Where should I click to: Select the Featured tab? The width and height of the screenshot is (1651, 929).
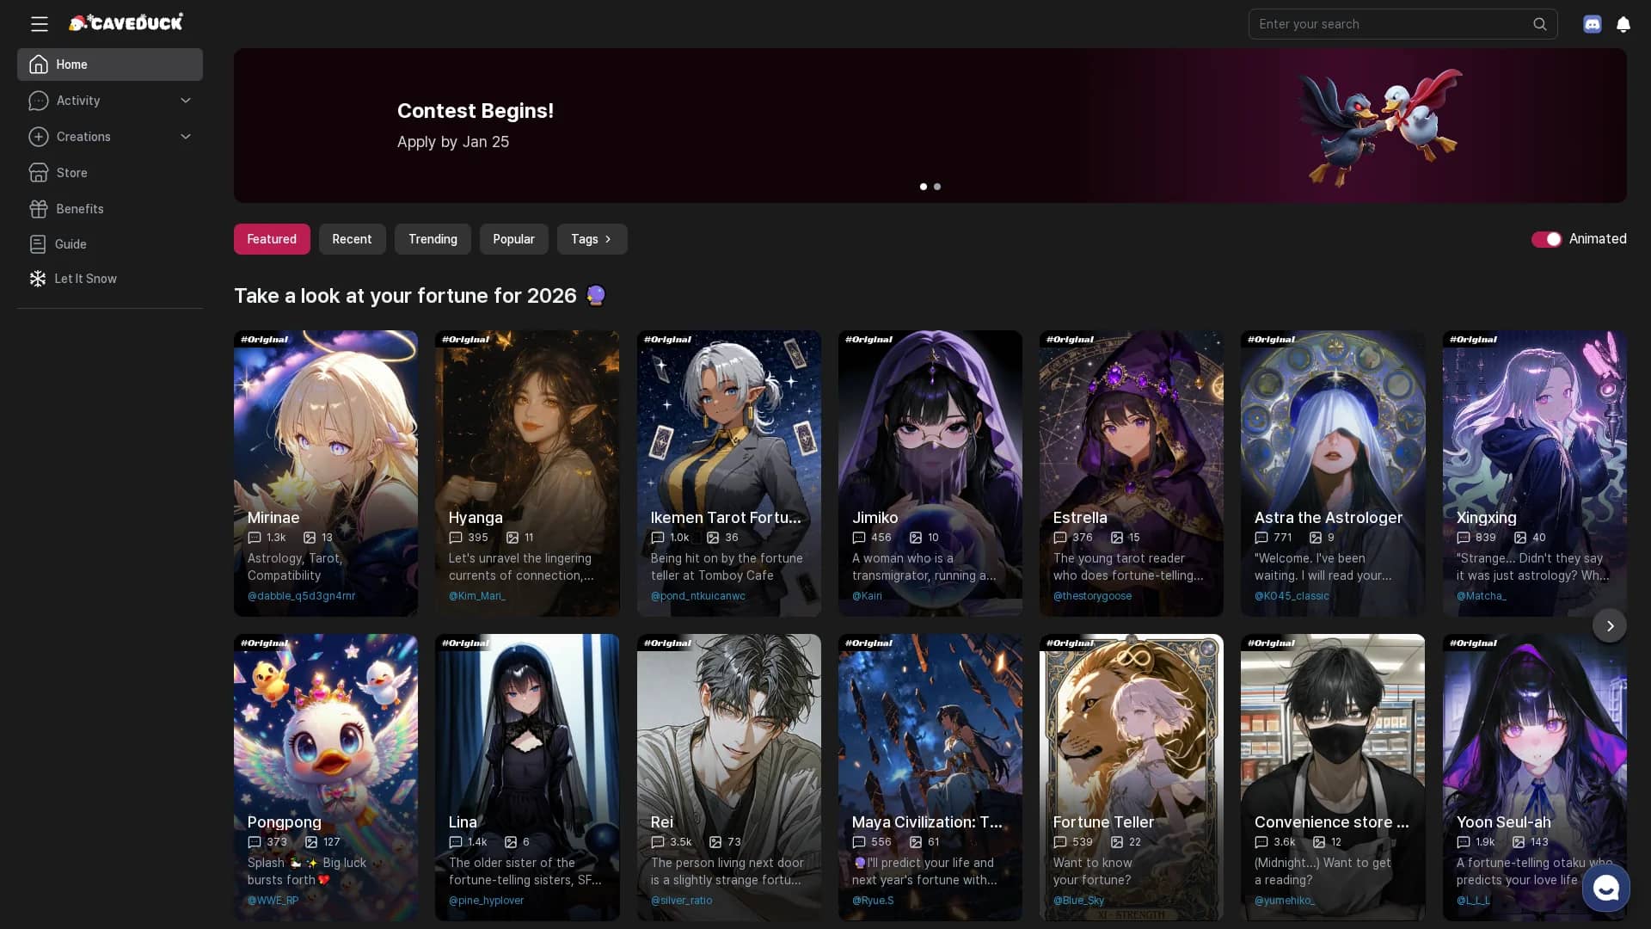point(272,239)
